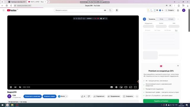The width and height of the screenshot is (190, 107).
Task: Pause the video with the pause button
Action: coord(11,87)
